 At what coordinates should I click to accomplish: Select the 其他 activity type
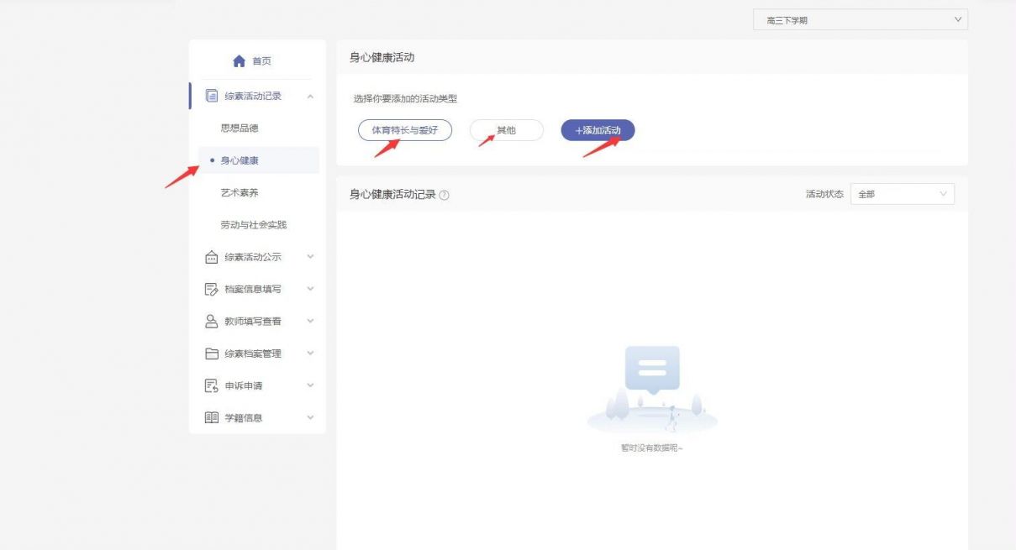[x=506, y=130]
